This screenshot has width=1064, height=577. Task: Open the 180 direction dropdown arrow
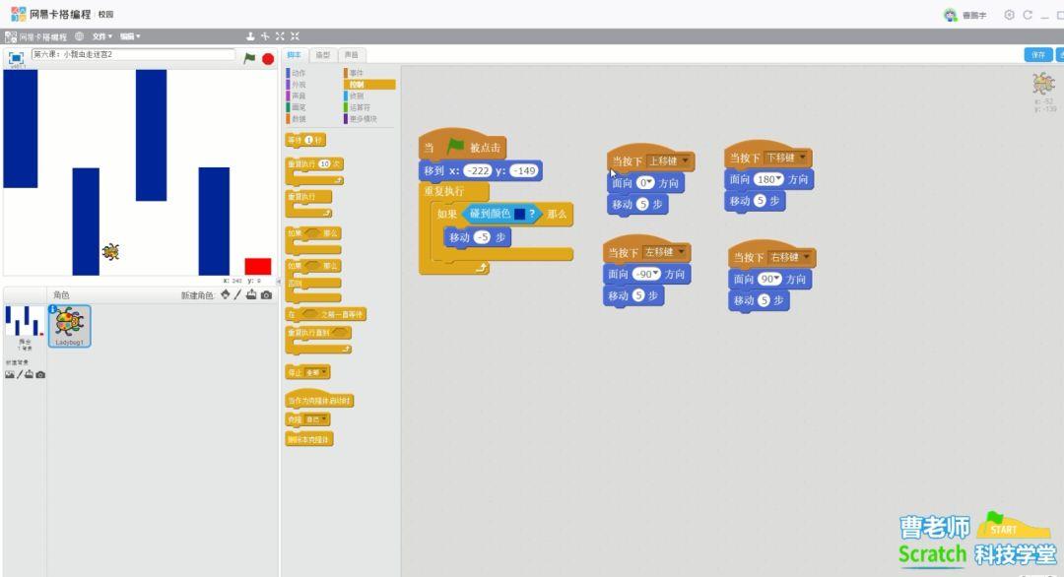coord(779,179)
